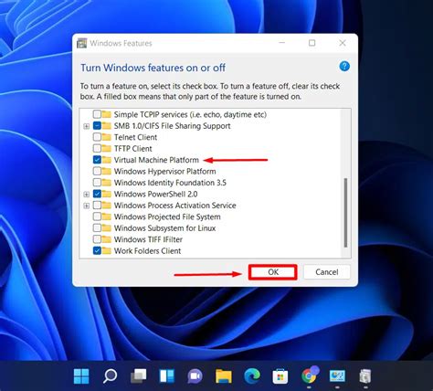433x391 pixels.
Task: Check Windows Identity Foundation 3.5 box
Action: (97, 183)
